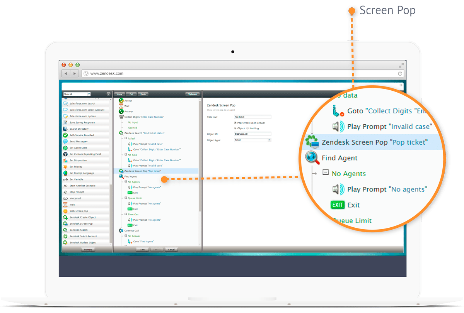Select the Goto "Find Agent" row
464x313 pixels.
[x=141, y=241]
